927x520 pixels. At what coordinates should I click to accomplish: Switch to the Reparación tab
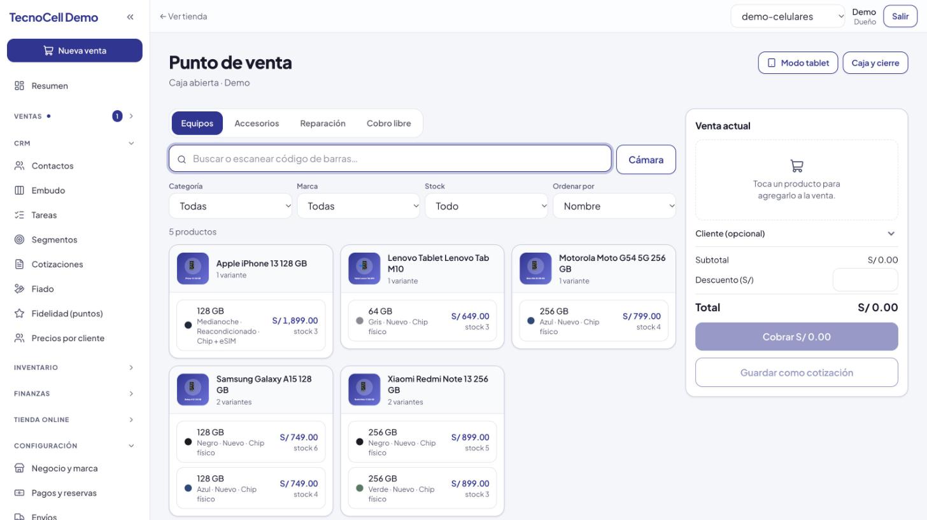[x=323, y=123]
